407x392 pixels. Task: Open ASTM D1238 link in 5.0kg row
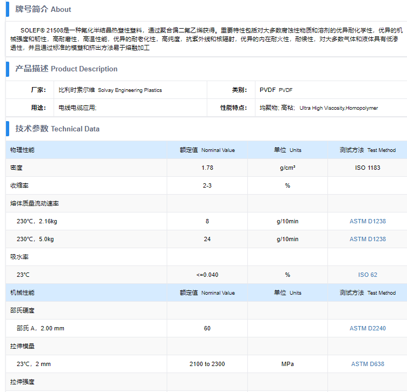pos(367,239)
